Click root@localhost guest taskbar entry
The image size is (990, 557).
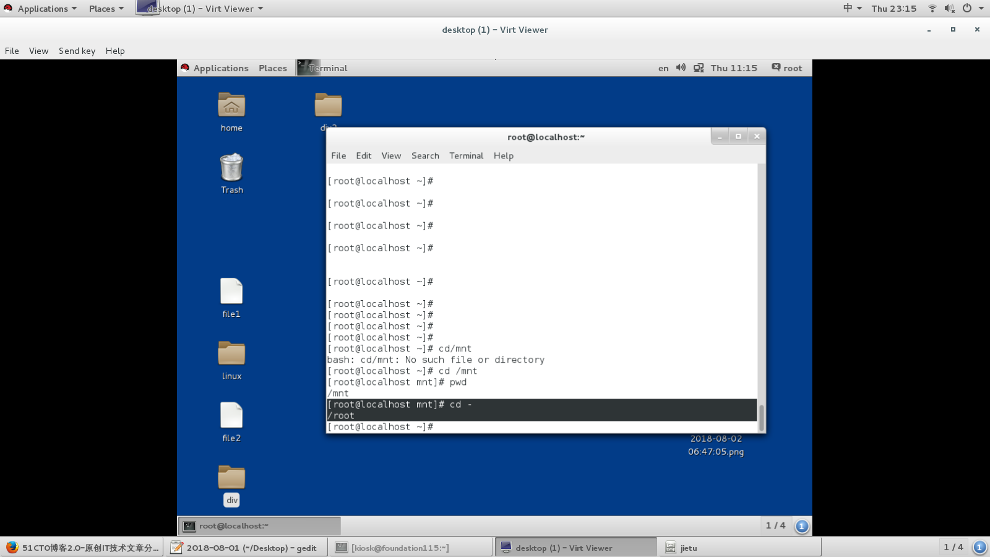pos(259,526)
